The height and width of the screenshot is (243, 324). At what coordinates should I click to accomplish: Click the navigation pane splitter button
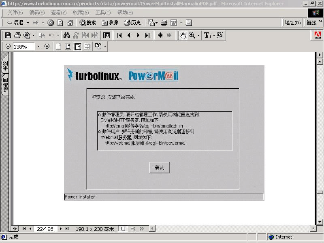(15, 229)
